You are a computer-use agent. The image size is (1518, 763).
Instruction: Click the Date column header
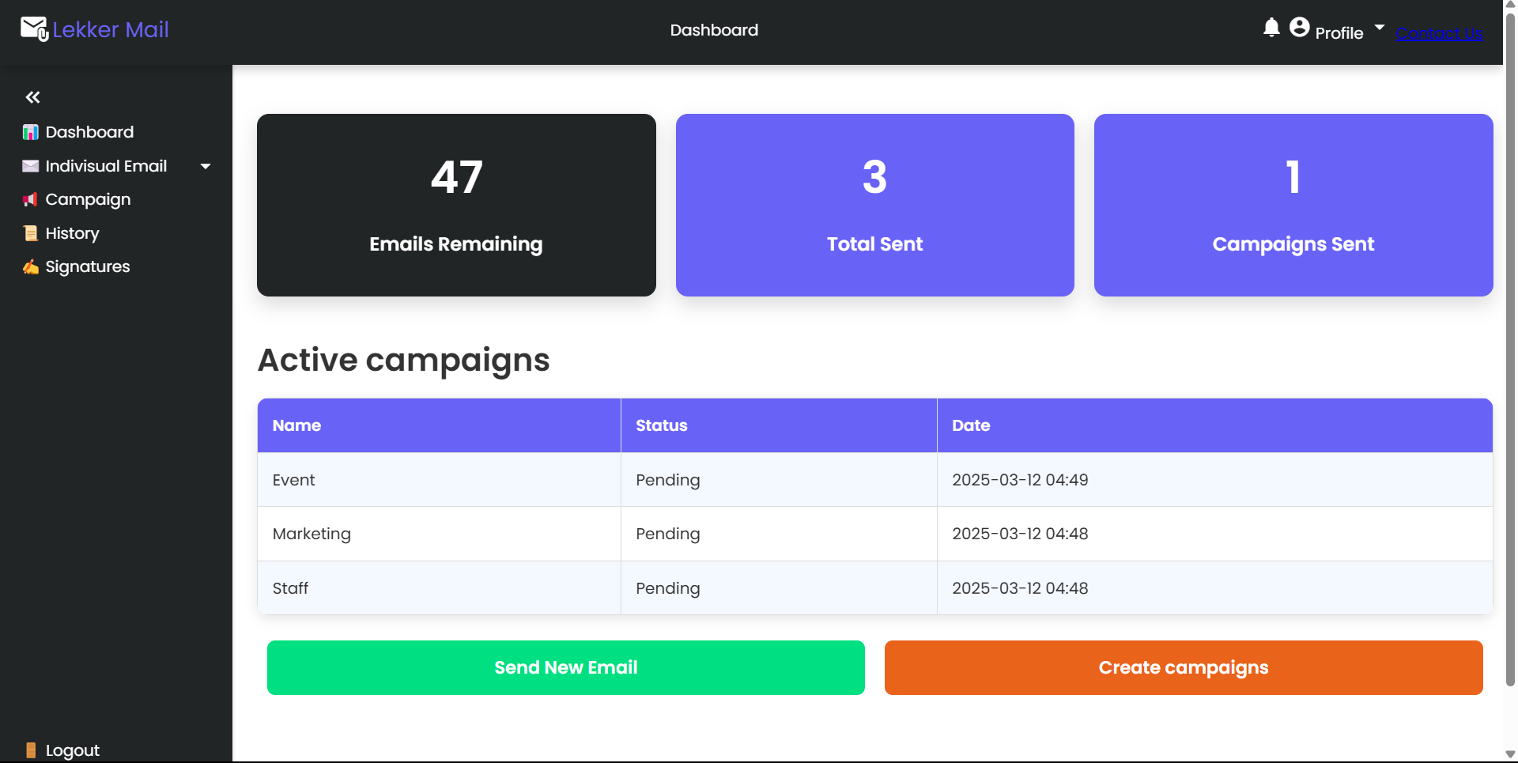click(971, 425)
